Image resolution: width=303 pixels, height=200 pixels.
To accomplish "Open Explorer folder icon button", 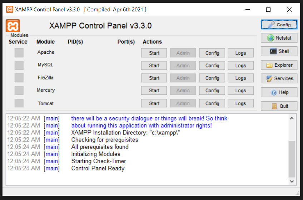I will coord(279,65).
